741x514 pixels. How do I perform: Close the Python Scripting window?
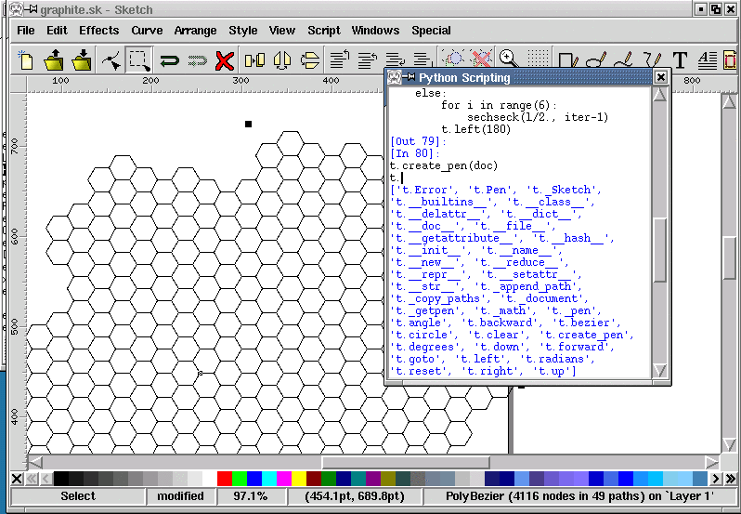660,77
